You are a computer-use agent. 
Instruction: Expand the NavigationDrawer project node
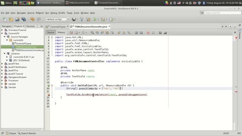[2, 77]
